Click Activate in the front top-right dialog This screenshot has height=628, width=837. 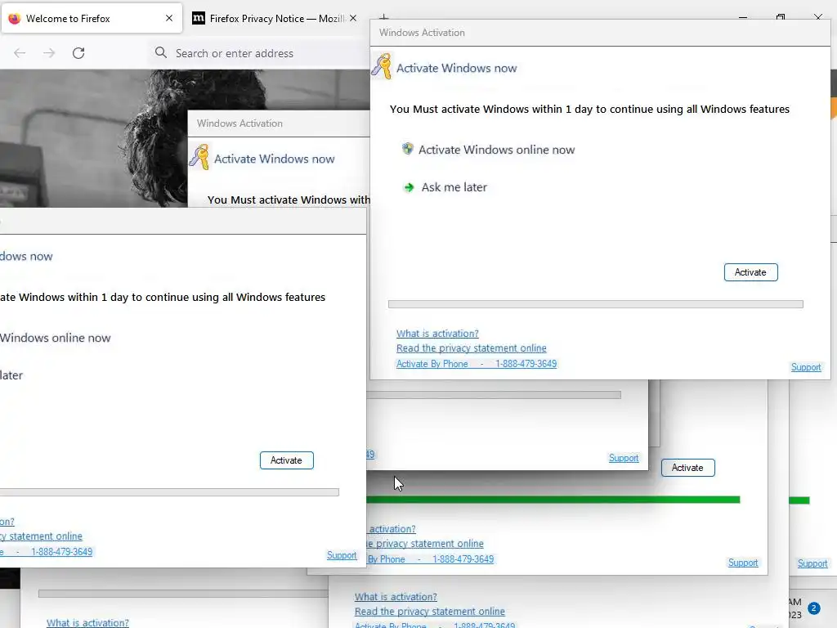[750, 272]
